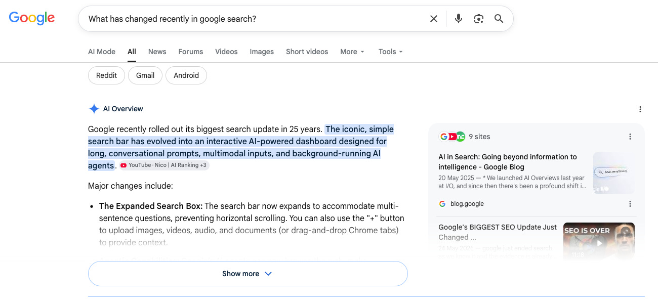Open the Short videos tab
Image resolution: width=658 pixels, height=305 pixels.
pyautogui.click(x=307, y=52)
